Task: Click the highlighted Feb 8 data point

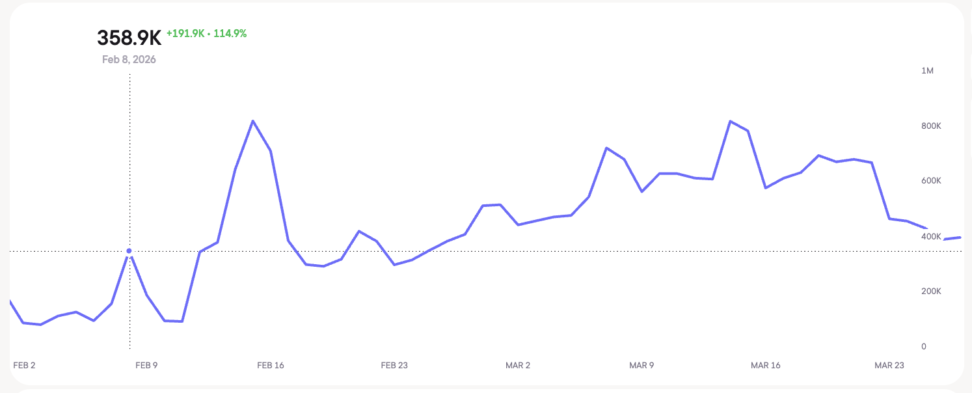Action: (x=129, y=251)
